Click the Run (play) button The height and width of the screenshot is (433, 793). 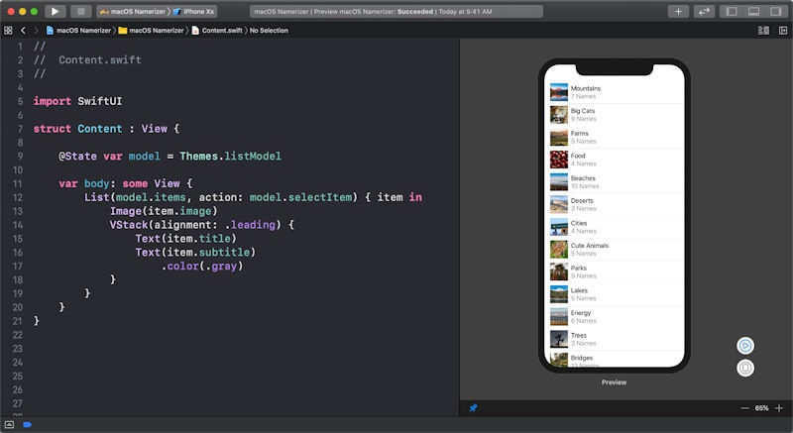click(x=55, y=12)
